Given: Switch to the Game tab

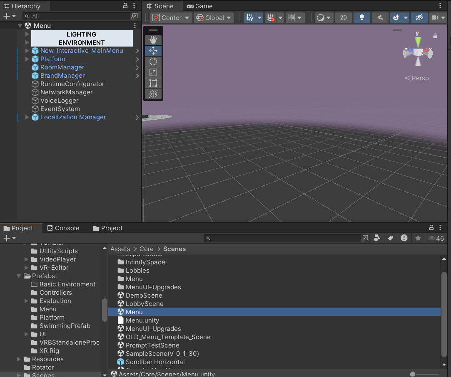Looking at the screenshot, I should click(x=199, y=6).
